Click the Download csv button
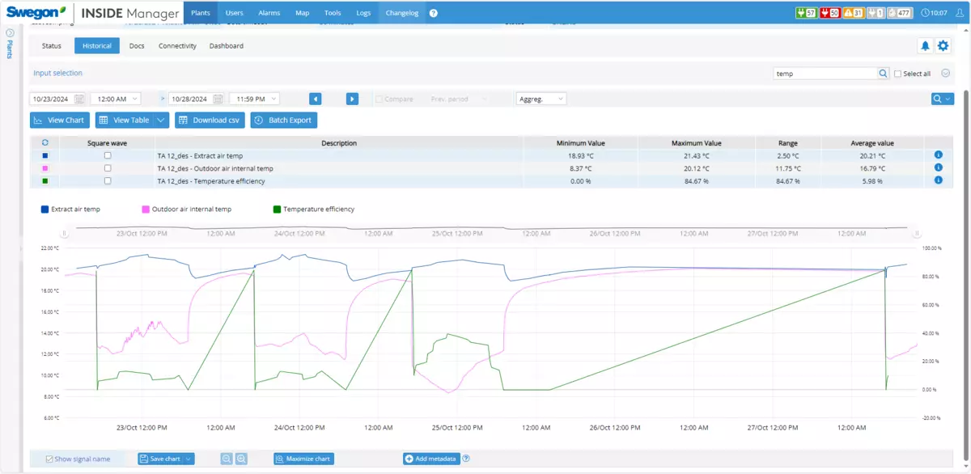971x474 pixels. [210, 120]
